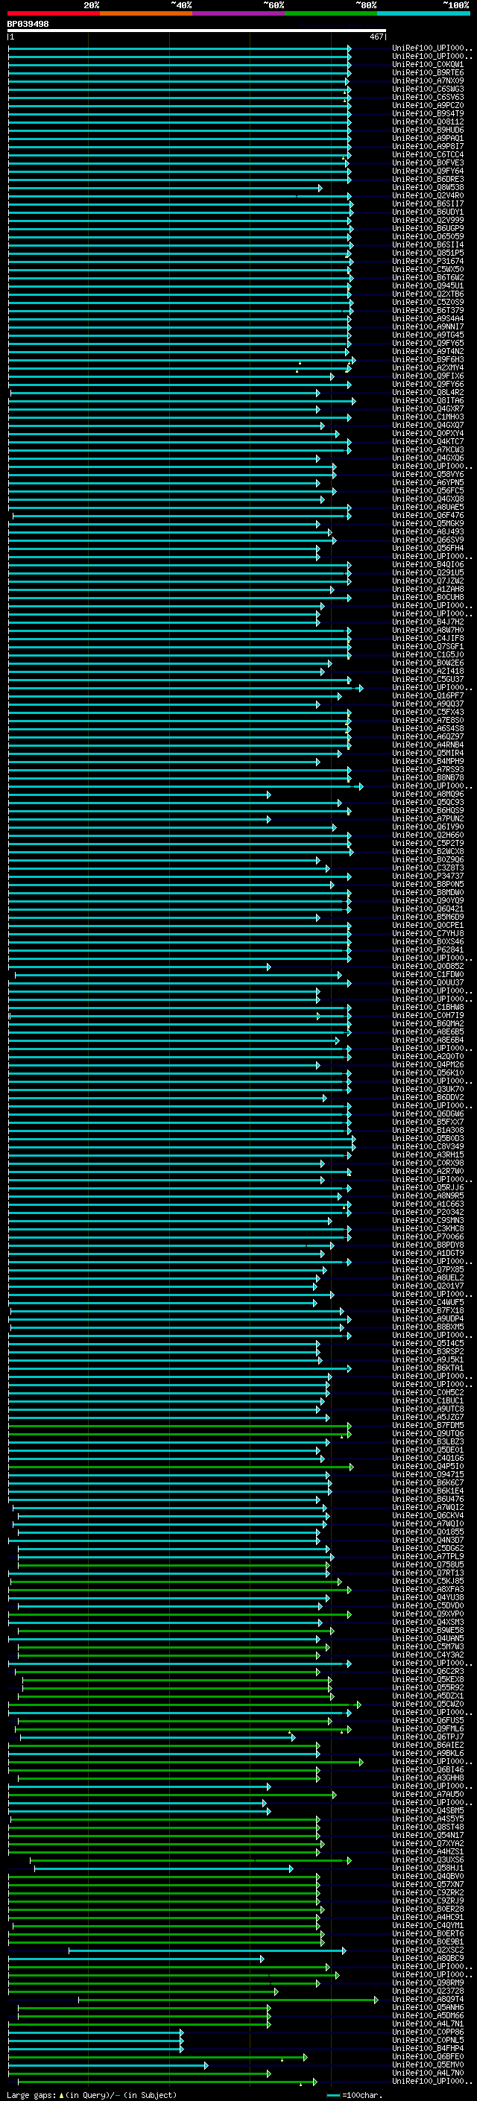
Task: Open hit UniRef100_B9HUD6
Action: coord(428,130)
